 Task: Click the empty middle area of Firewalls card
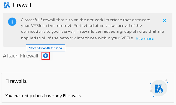pos(87,88)
